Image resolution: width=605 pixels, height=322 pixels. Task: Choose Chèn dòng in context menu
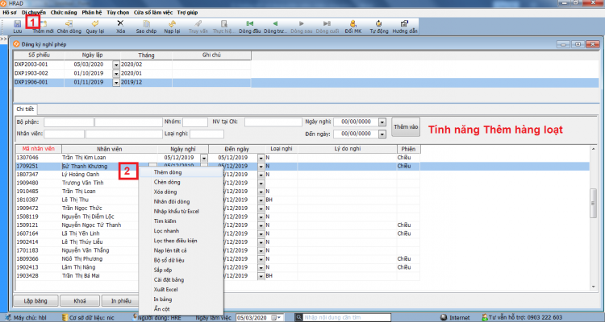(x=181, y=182)
